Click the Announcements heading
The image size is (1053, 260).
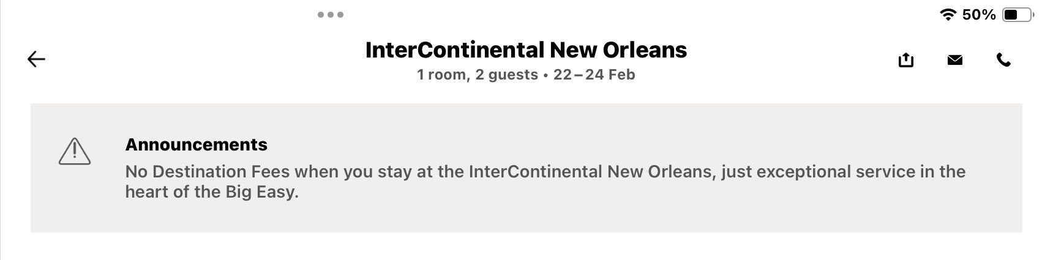pos(197,144)
